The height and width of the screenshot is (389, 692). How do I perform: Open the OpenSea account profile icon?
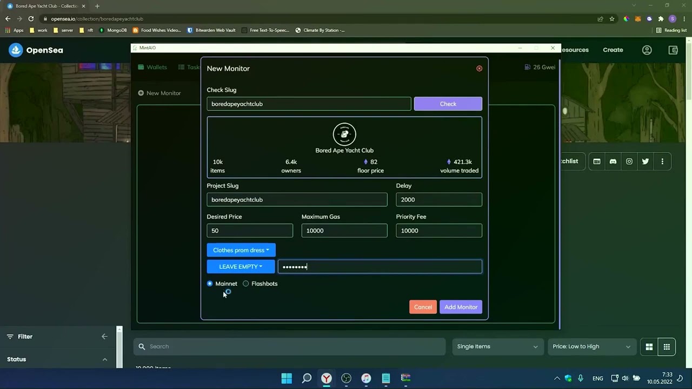[x=647, y=50]
